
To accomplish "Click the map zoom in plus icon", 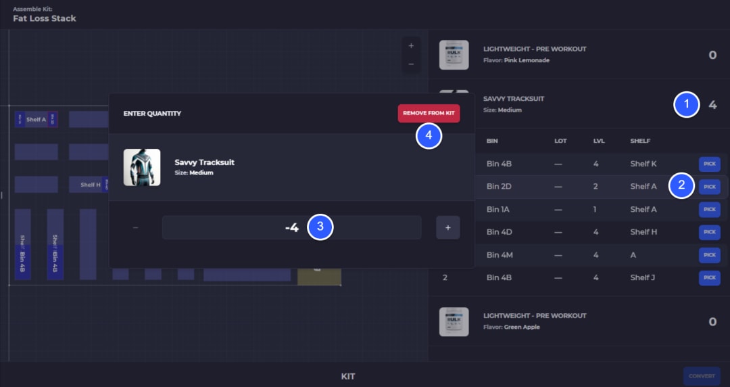I will [411, 46].
